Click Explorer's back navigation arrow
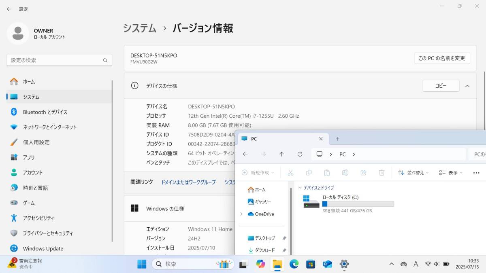 245,154
